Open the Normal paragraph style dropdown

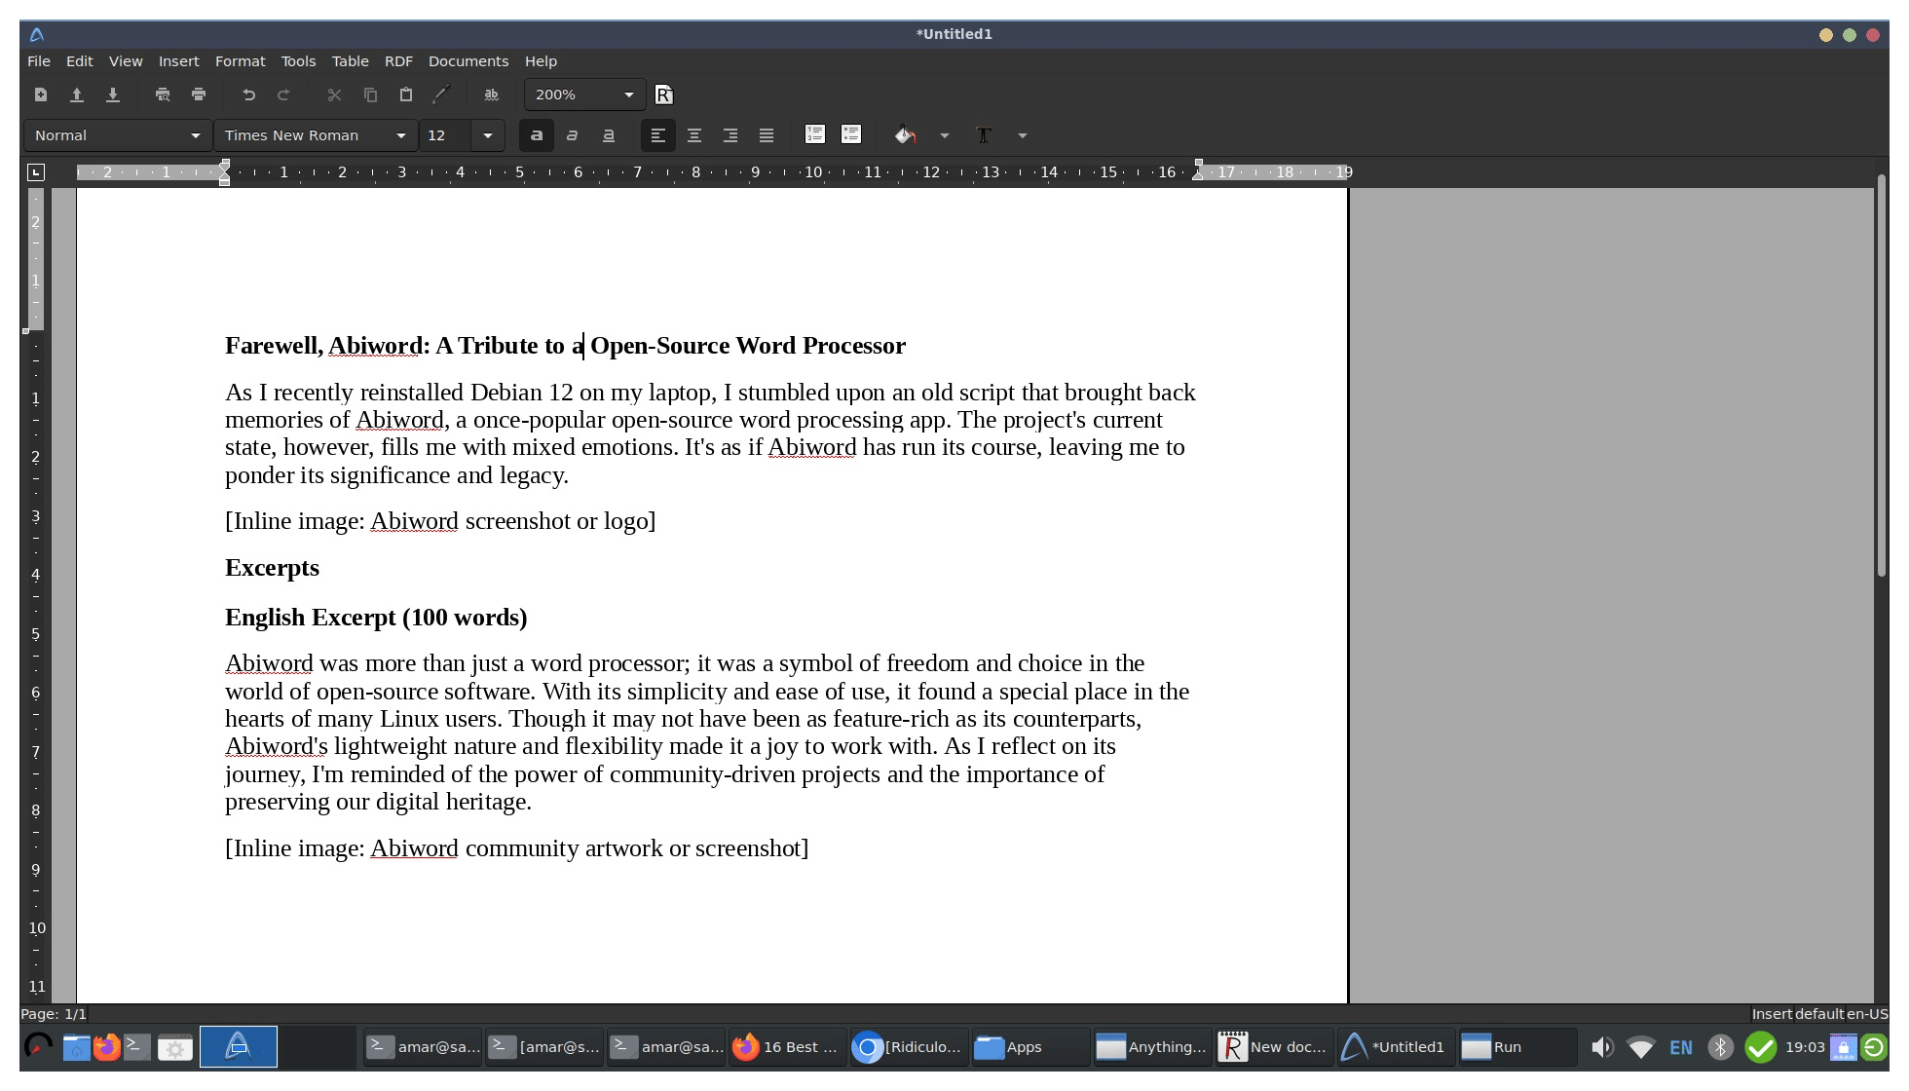pos(118,135)
